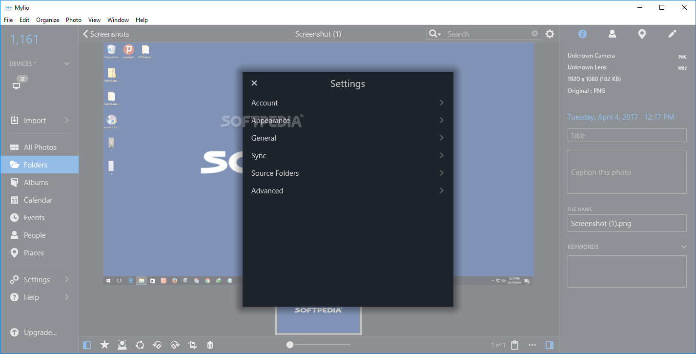
Task: Open the Places map view
Action: tap(39, 253)
